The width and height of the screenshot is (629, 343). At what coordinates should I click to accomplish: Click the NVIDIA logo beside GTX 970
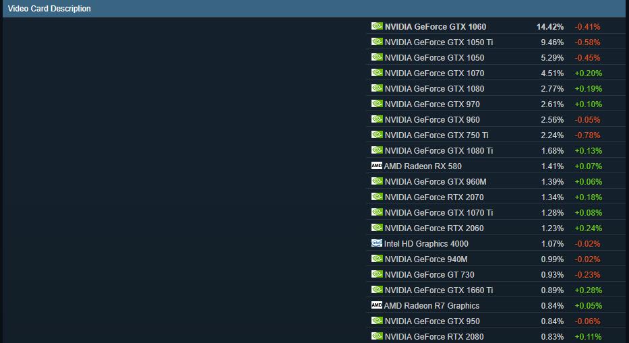(x=377, y=104)
